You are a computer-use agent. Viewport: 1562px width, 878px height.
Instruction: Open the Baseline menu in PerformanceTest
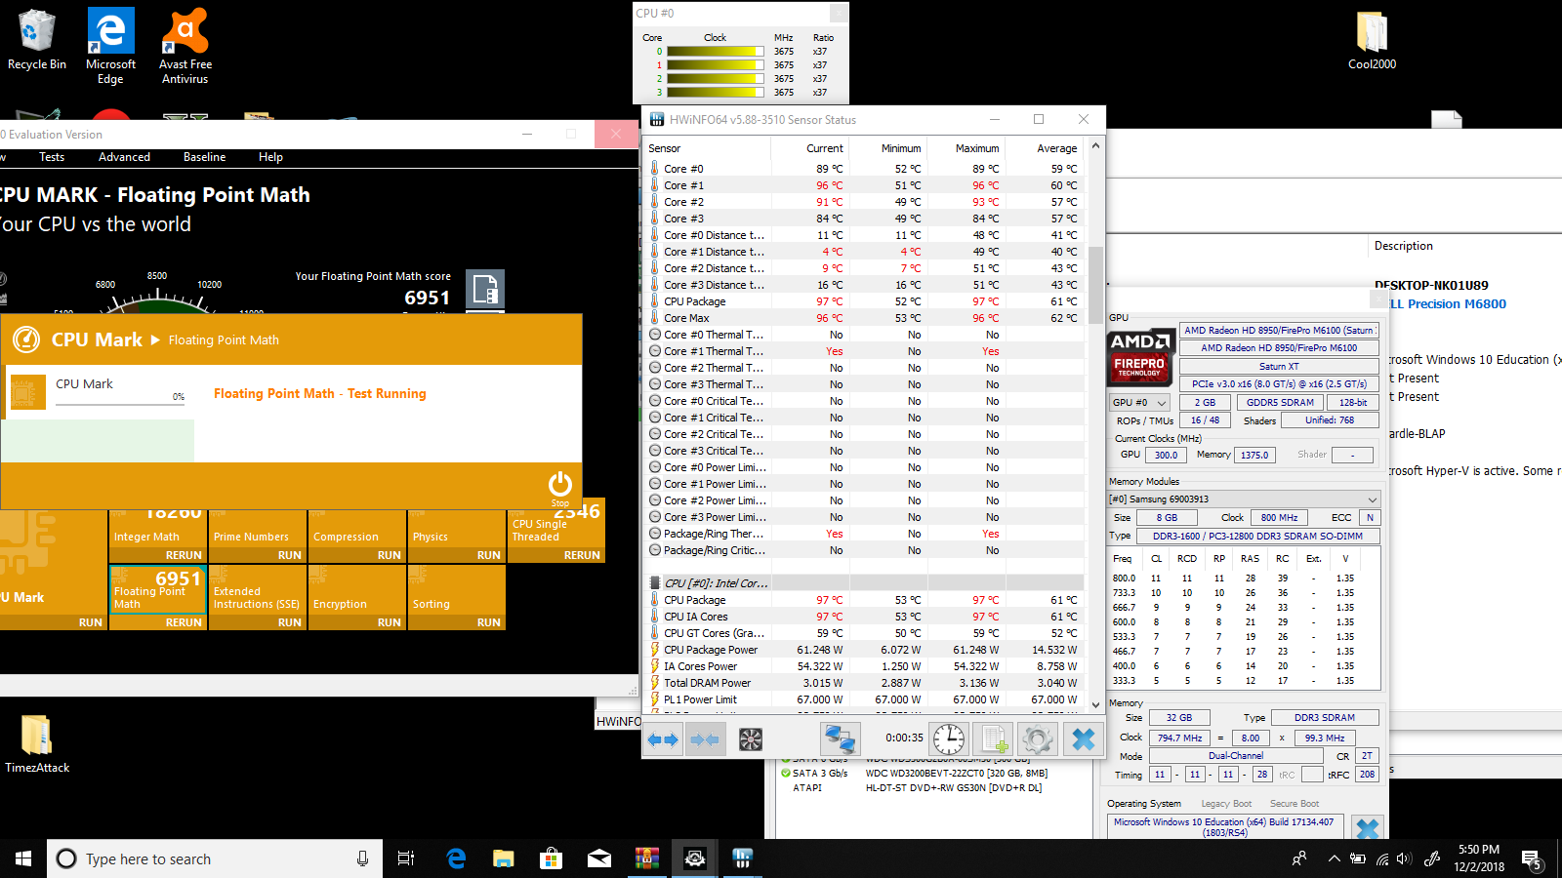pyautogui.click(x=204, y=157)
